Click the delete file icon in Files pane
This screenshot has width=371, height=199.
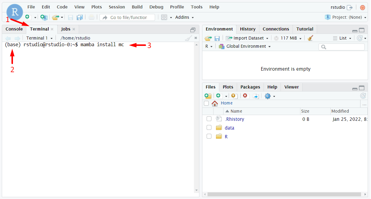(x=245, y=96)
